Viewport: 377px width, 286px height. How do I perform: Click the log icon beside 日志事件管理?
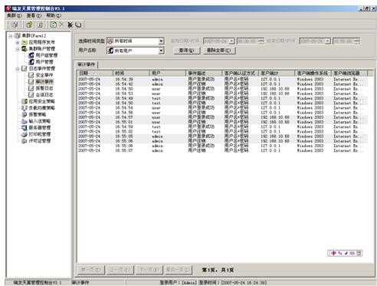coord(25,68)
